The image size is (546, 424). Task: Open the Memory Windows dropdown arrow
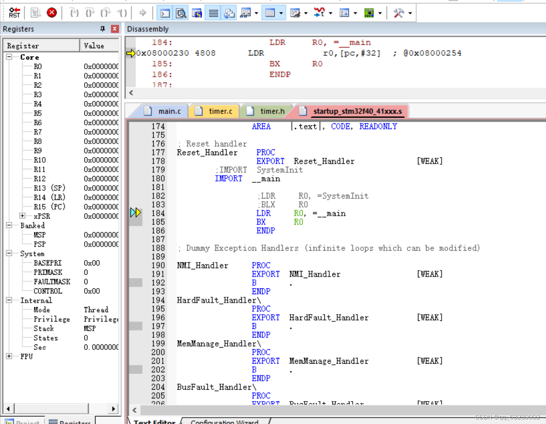click(281, 13)
